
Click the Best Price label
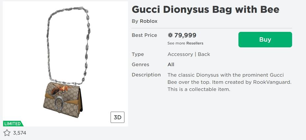[x=144, y=35]
